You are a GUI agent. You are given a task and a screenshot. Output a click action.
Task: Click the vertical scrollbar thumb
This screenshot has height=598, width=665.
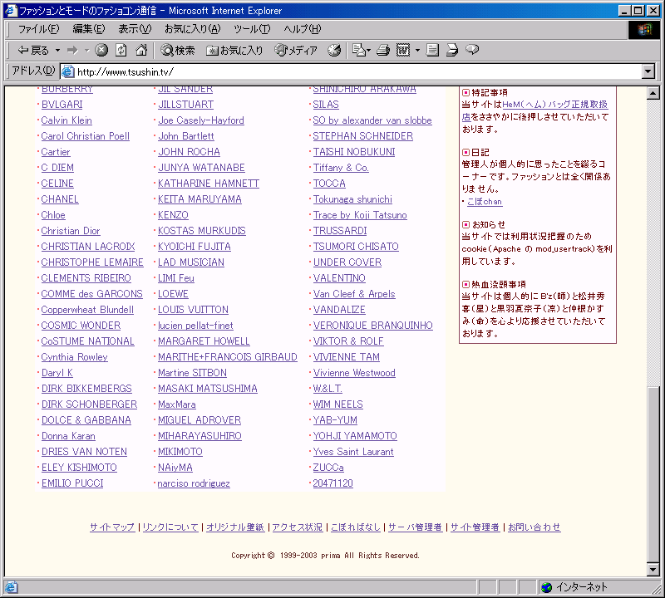coord(653,473)
